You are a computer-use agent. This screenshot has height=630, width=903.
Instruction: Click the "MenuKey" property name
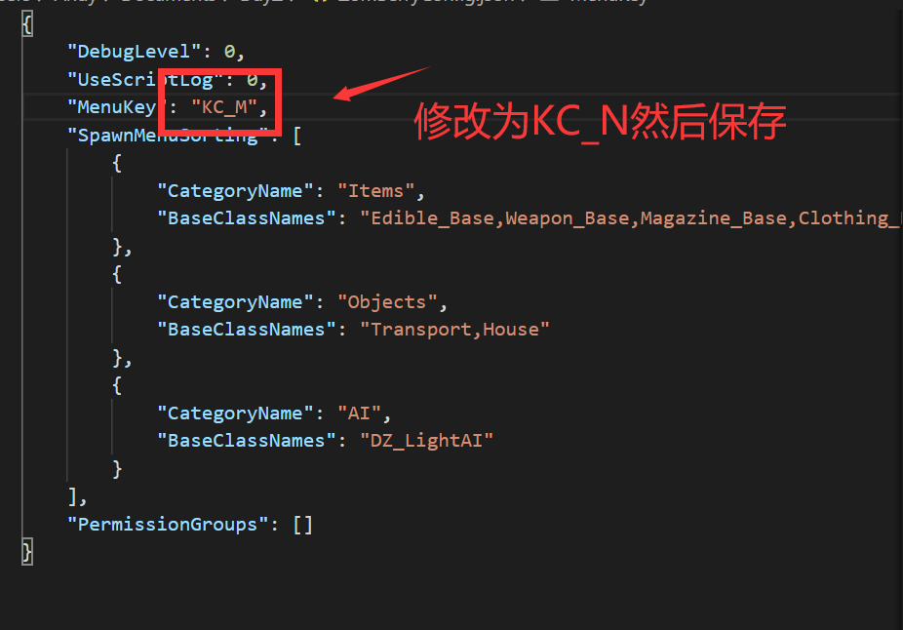[117, 107]
